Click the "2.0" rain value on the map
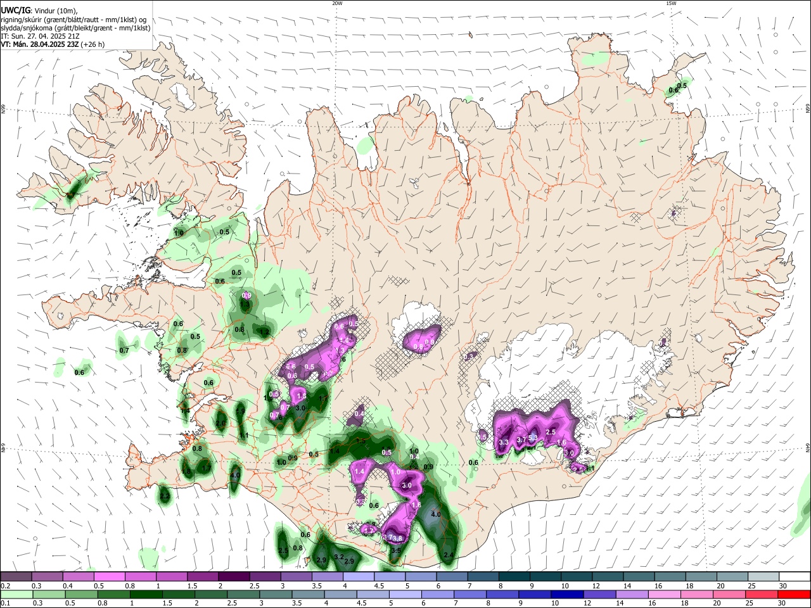811x608 pixels. (220, 424)
